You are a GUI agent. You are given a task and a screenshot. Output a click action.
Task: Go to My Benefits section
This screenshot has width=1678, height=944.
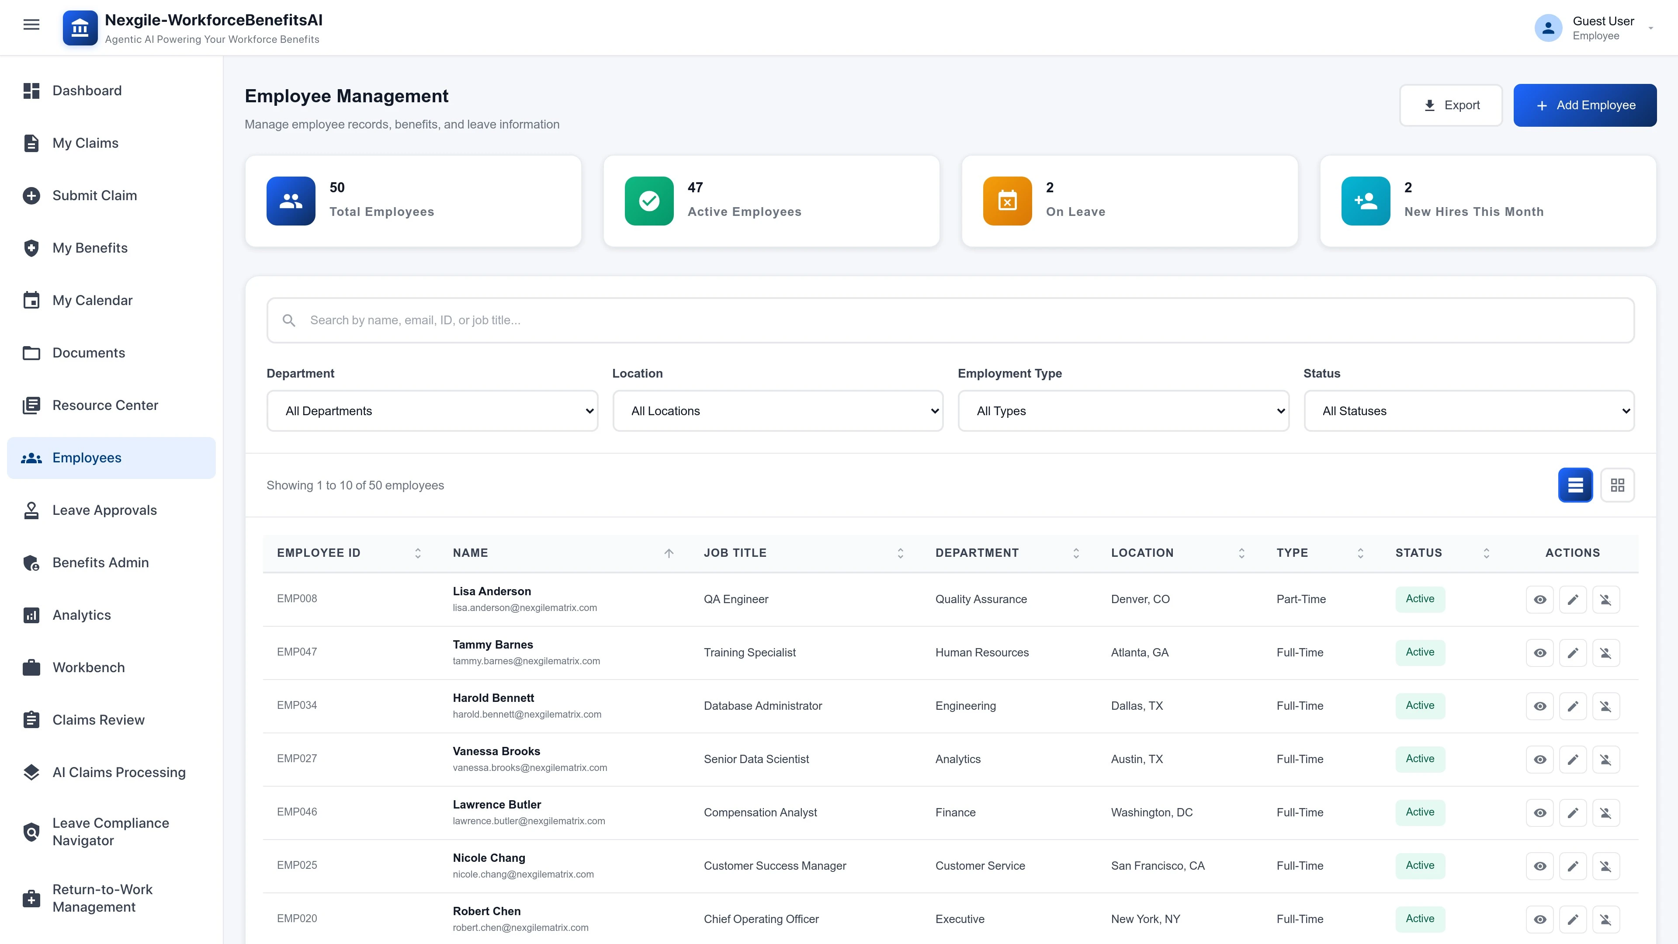coord(89,247)
